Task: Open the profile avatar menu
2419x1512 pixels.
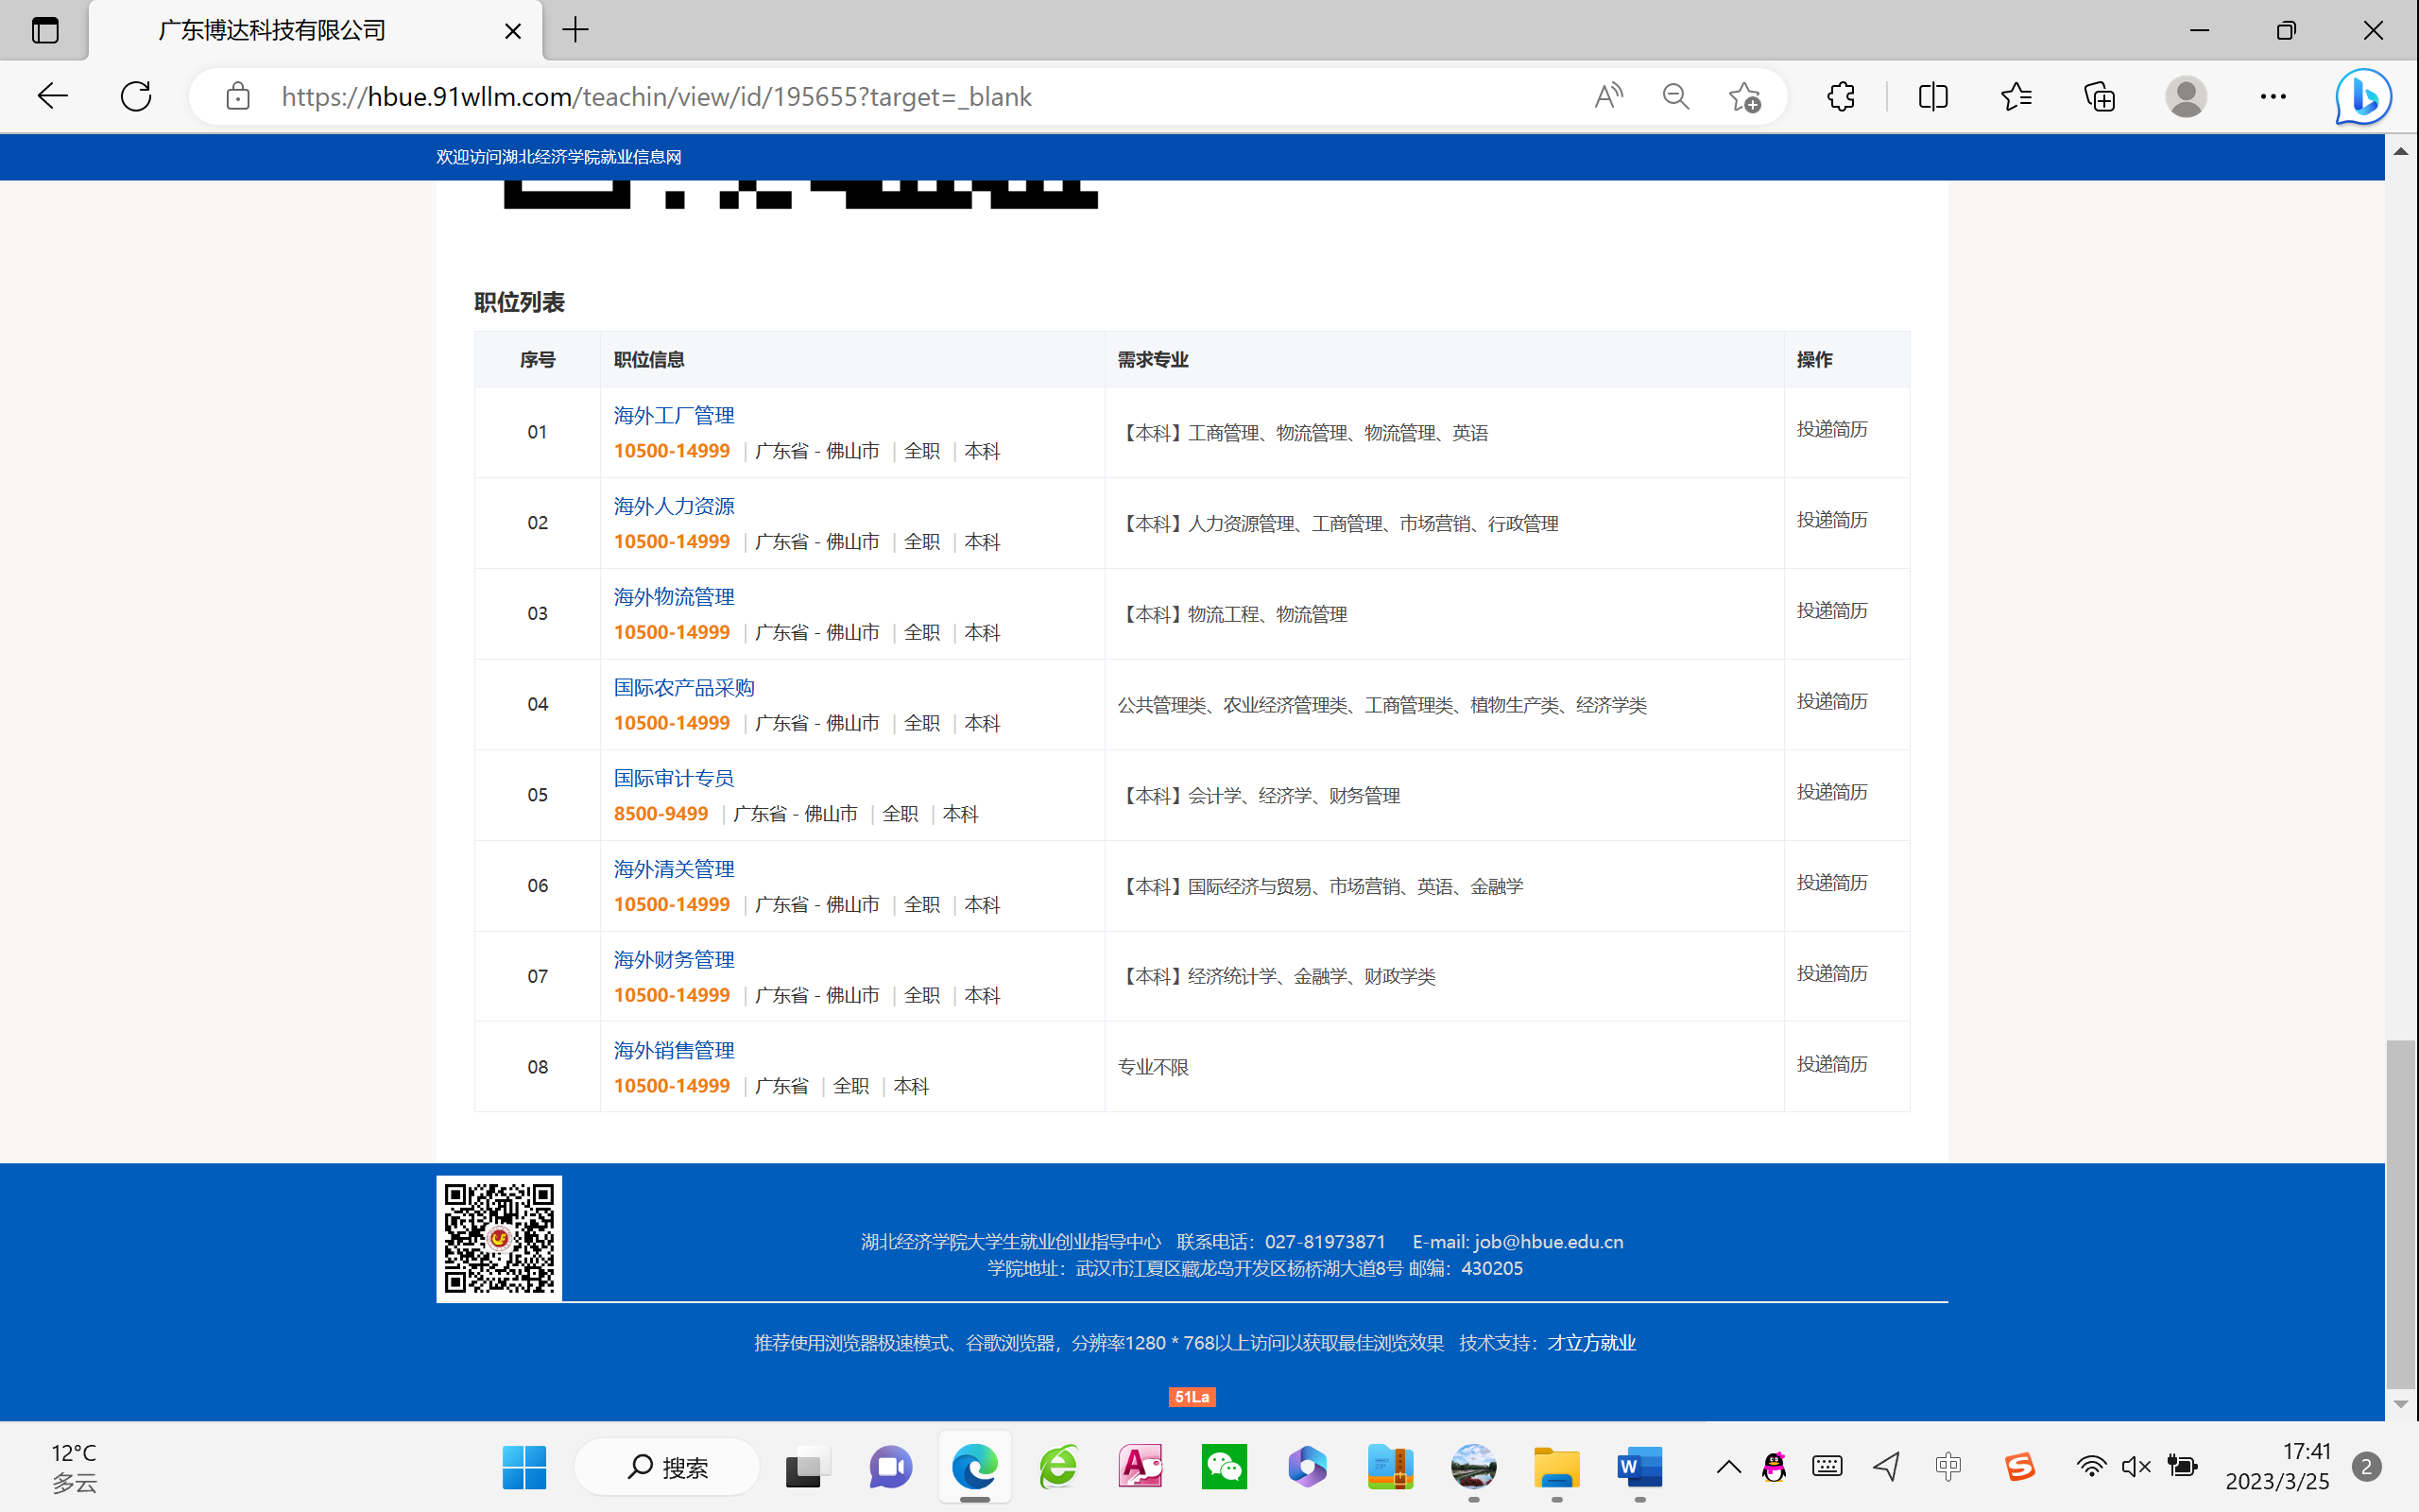Action: [x=2187, y=96]
